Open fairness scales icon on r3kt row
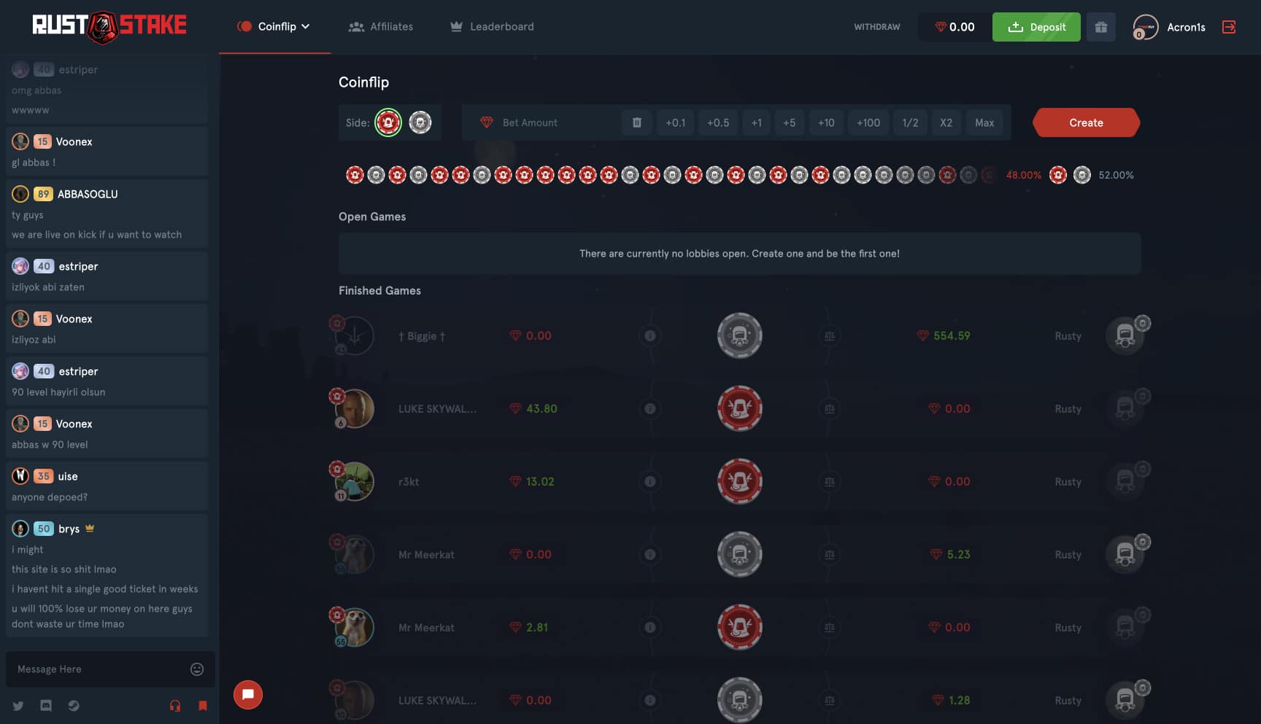This screenshot has width=1261, height=724. tap(830, 482)
